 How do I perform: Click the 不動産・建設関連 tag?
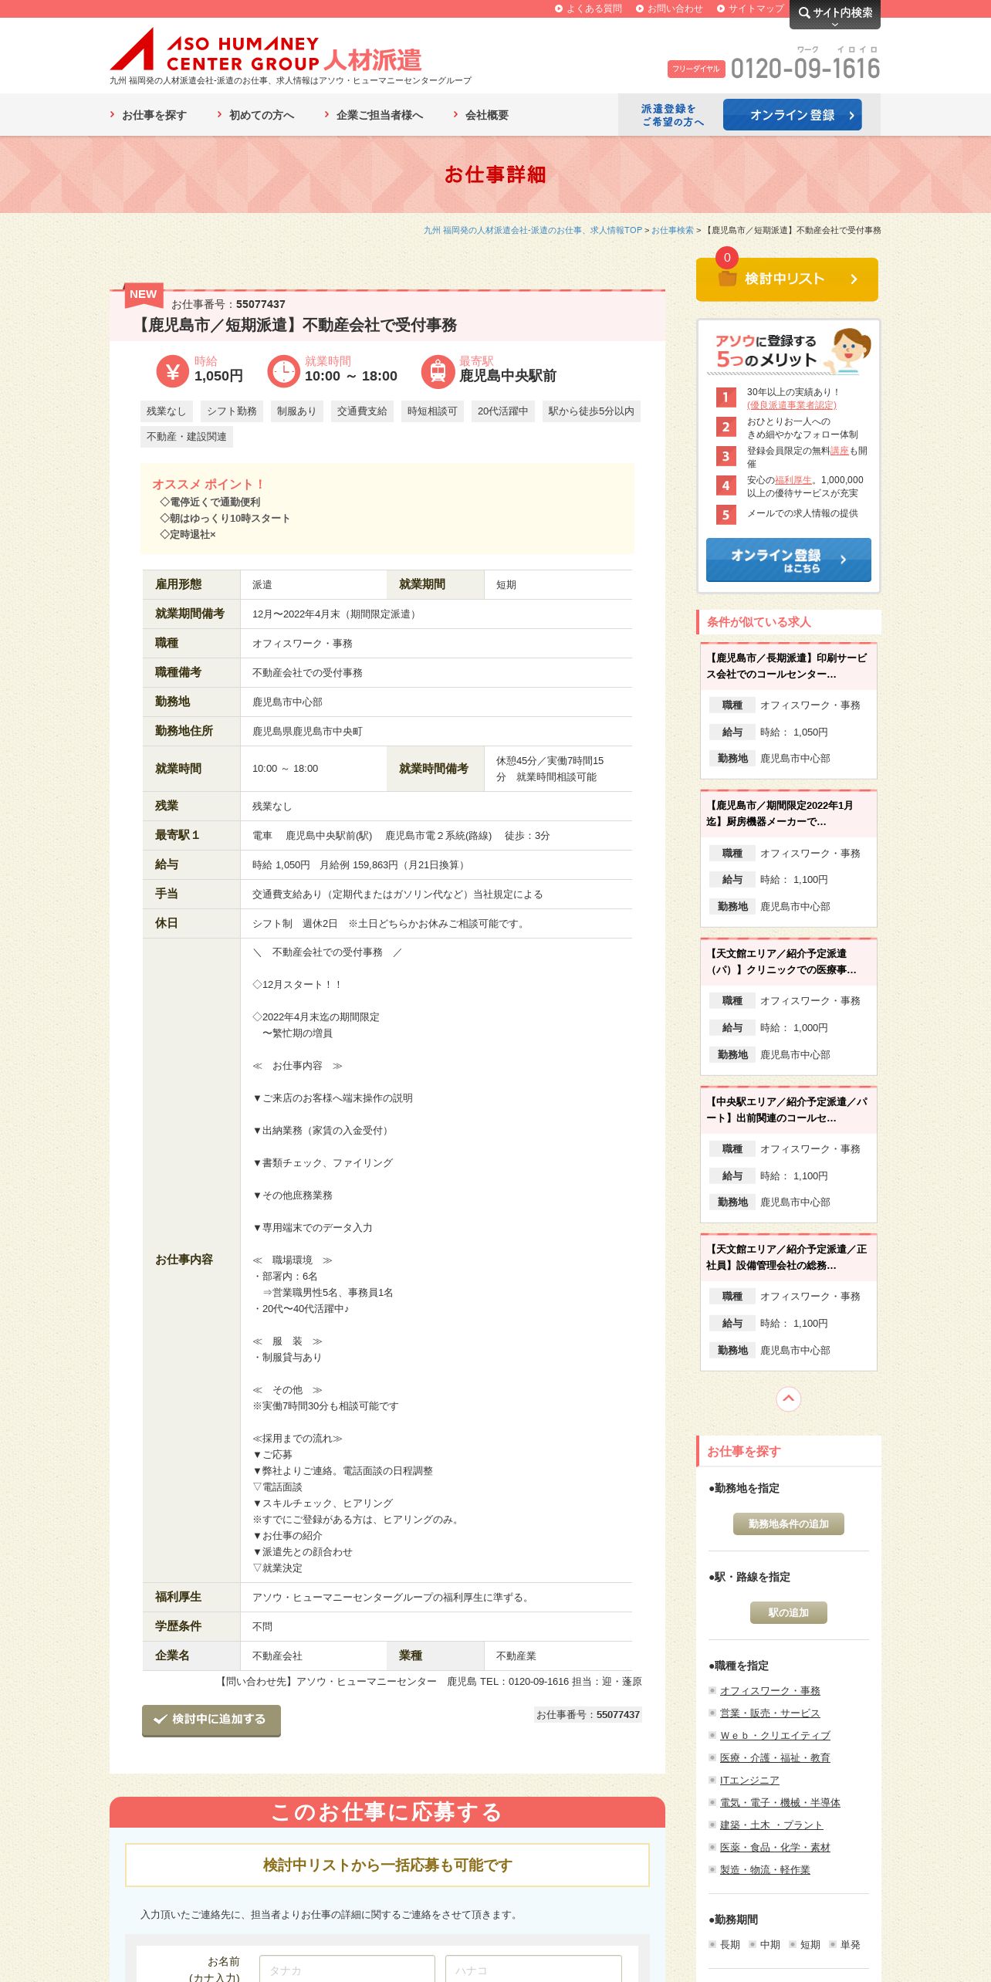(x=187, y=437)
